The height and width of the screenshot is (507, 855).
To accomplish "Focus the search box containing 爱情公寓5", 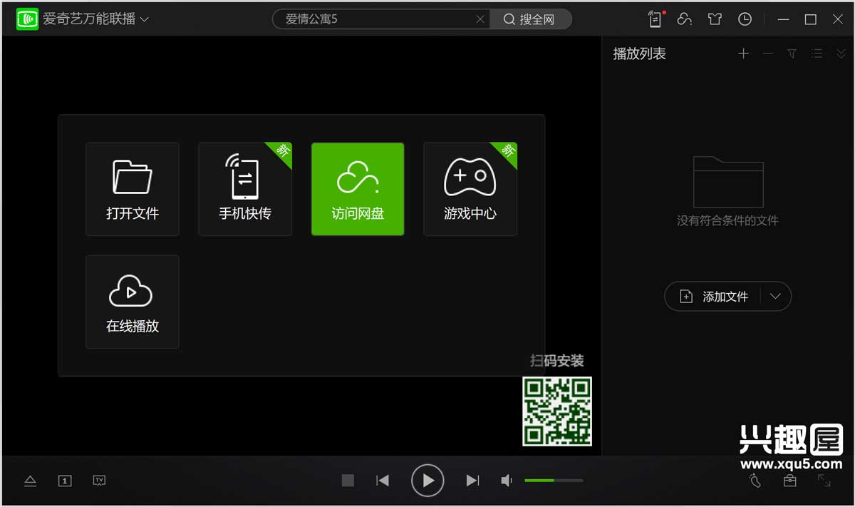I will (381, 19).
